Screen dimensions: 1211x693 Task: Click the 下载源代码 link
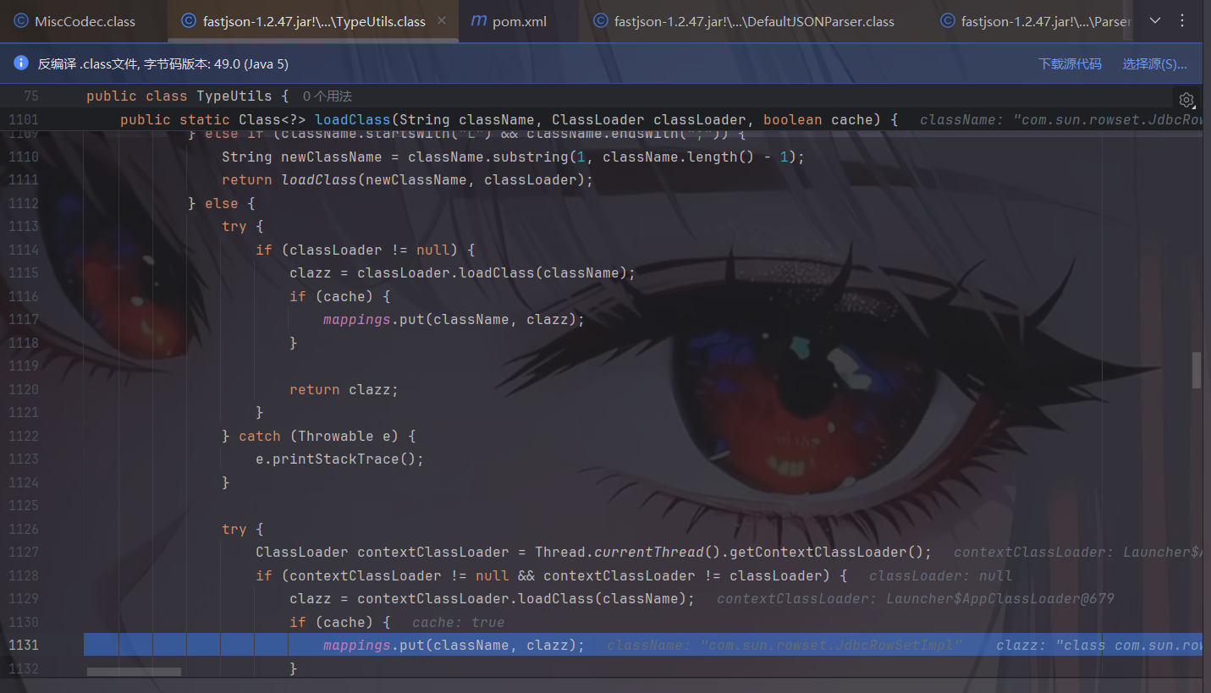1070,64
